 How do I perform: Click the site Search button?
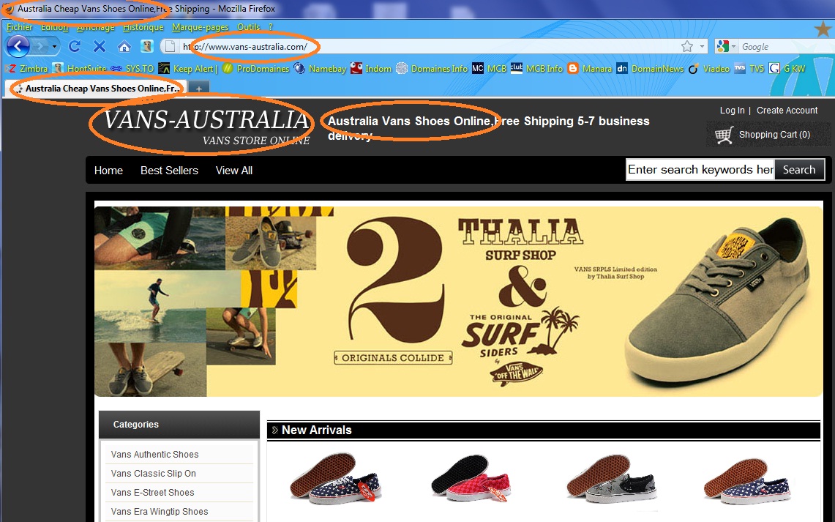coord(799,170)
